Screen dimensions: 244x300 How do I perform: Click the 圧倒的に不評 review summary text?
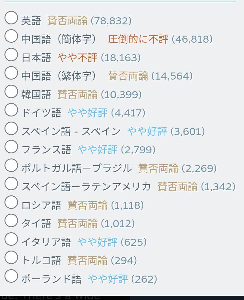click(138, 39)
